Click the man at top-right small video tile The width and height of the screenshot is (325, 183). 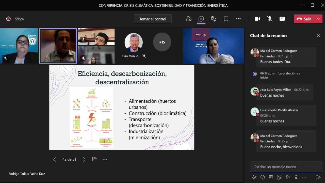tap(96, 37)
